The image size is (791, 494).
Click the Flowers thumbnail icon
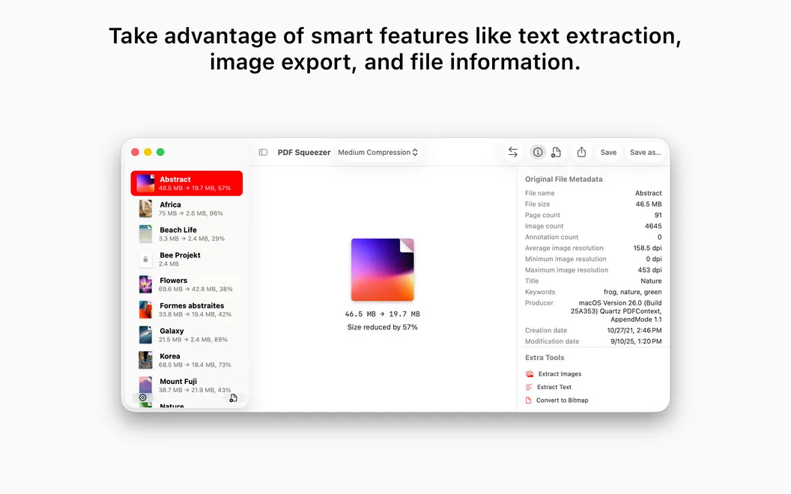pyautogui.click(x=145, y=284)
